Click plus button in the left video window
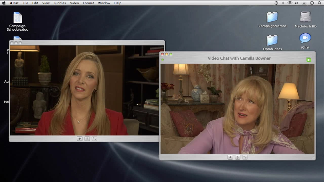Screen dimensions: 324x182 click(80, 139)
